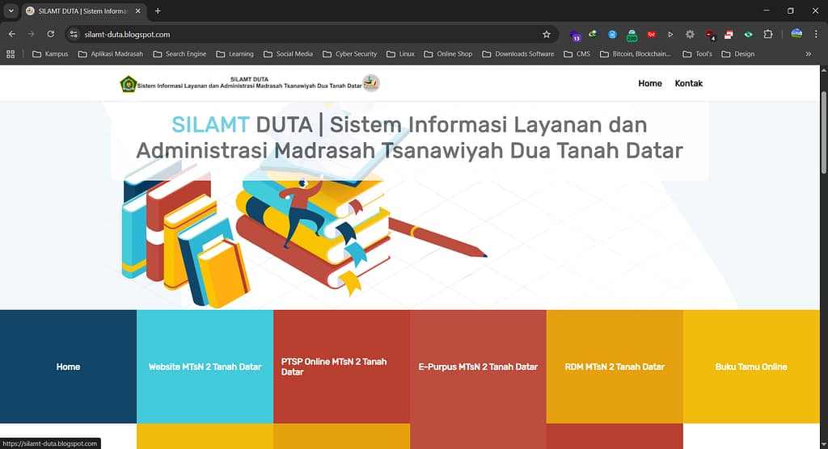Open the site information icon beside URL
The width and height of the screenshot is (828, 449).
tap(74, 35)
